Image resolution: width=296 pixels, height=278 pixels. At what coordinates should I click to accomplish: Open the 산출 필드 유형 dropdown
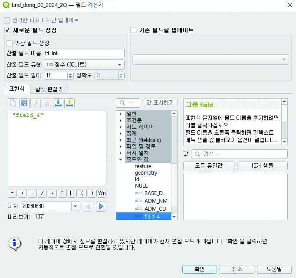(84, 65)
